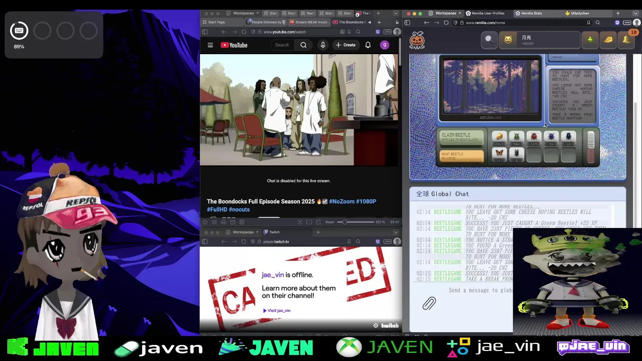The width and height of the screenshot is (642, 361).
Task: Open Workspaces dropdown in Remilia browser window
Action: pos(446,13)
